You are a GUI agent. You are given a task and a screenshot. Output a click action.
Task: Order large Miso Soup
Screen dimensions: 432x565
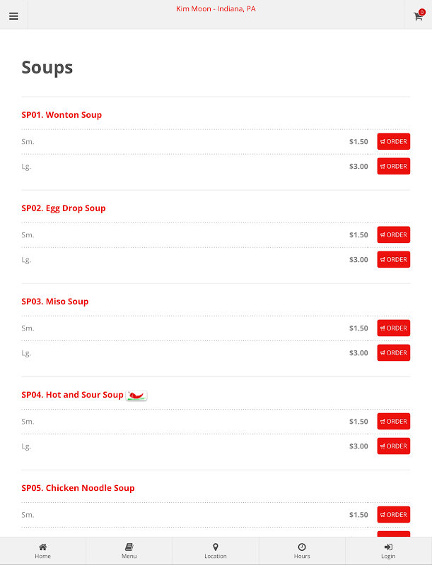click(x=393, y=353)
